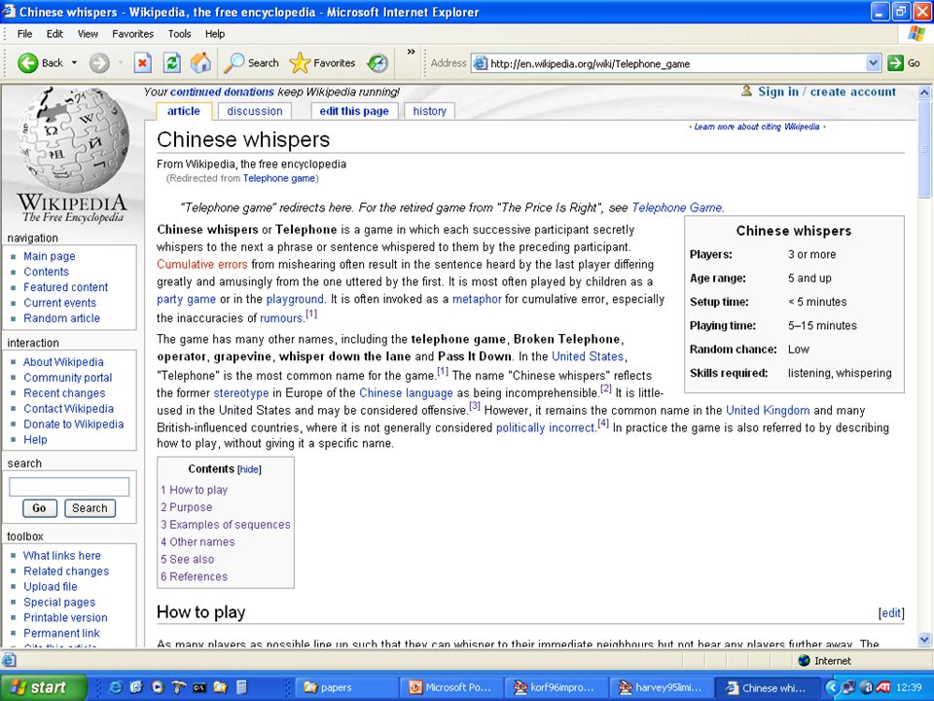Viewport: 934px width, 701px height.
Task: Open the Main page navigation link
Action: (x=50, y=256)
